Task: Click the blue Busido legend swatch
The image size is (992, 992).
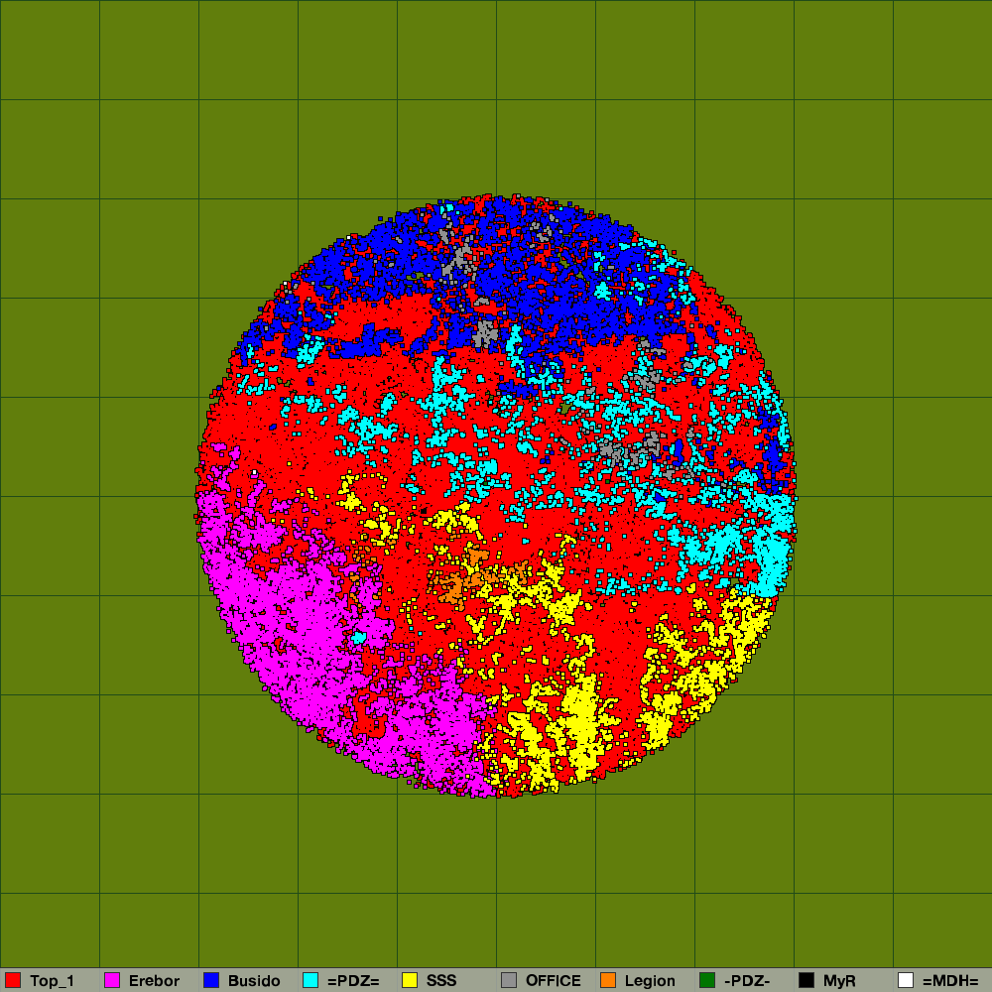Action: 211,980
